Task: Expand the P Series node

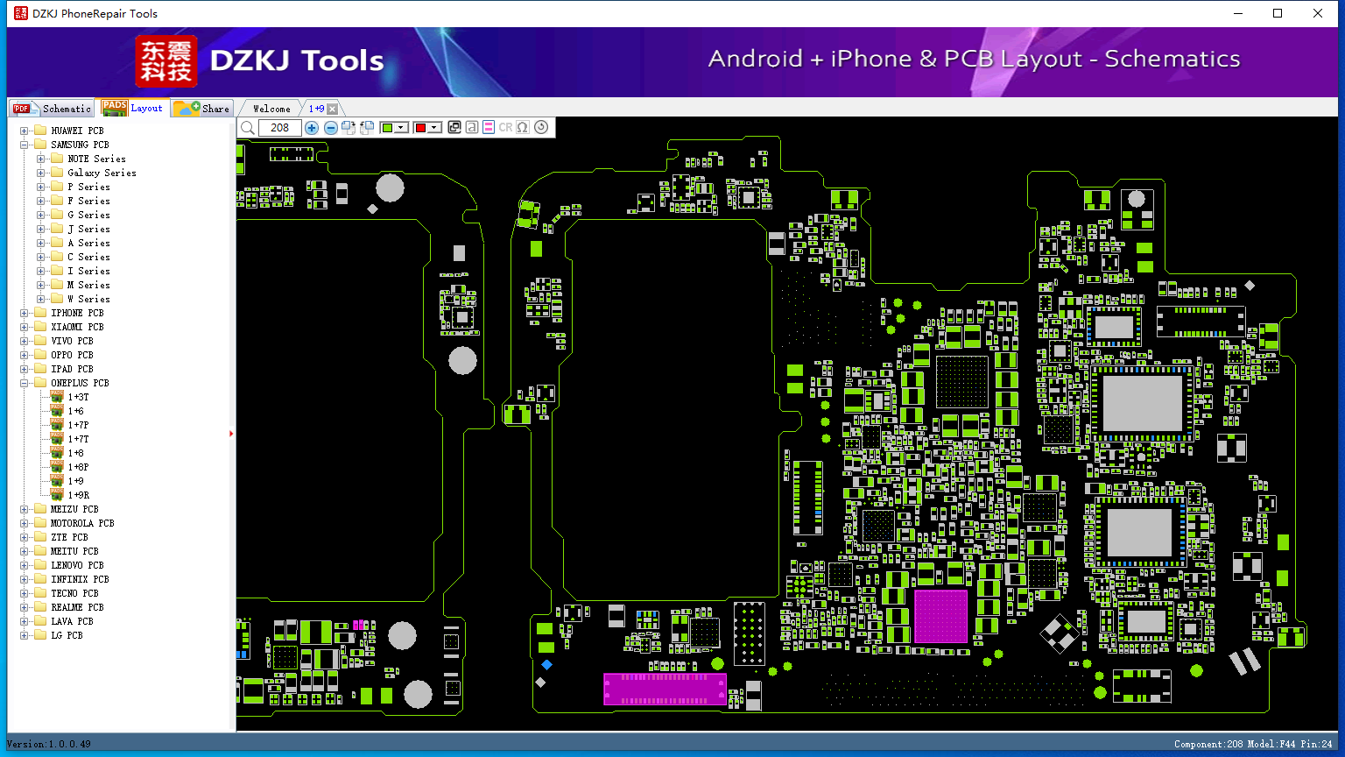Action: point(41,187)
